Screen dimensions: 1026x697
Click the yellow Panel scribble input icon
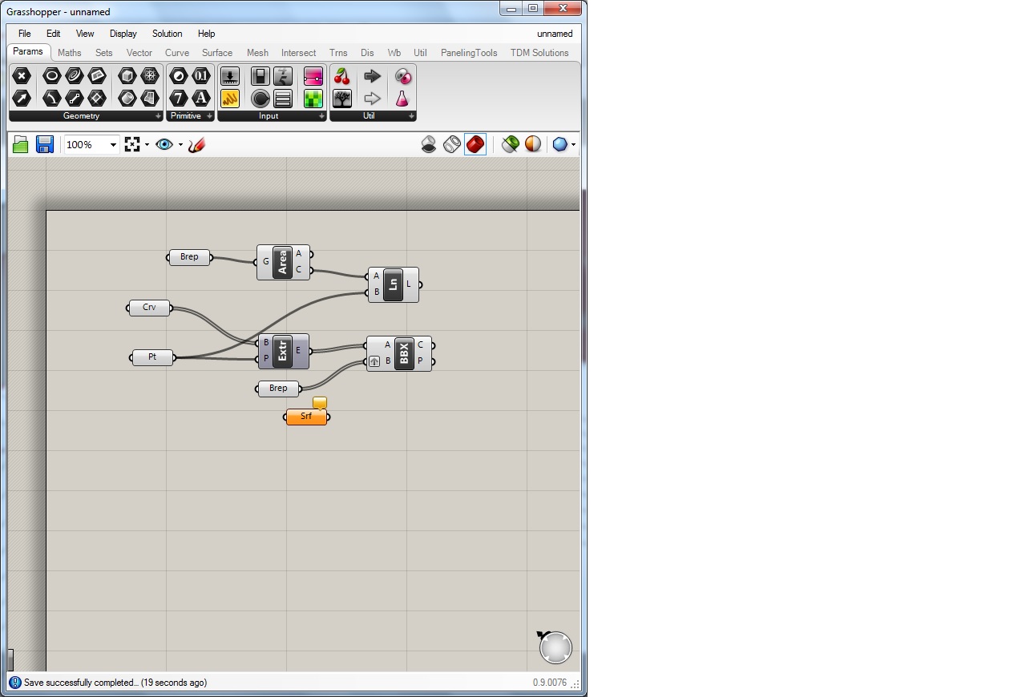[x=230, y=99]
